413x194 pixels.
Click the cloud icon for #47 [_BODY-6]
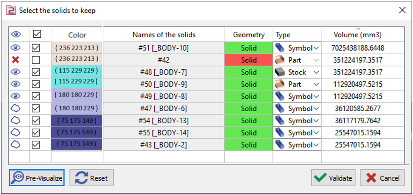tap(16, 108)
